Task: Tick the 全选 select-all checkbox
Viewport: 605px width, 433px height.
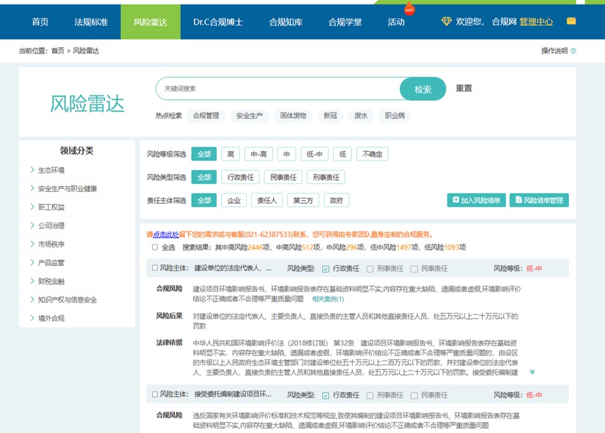Action: pyautogui.click(x=155, y=247)
